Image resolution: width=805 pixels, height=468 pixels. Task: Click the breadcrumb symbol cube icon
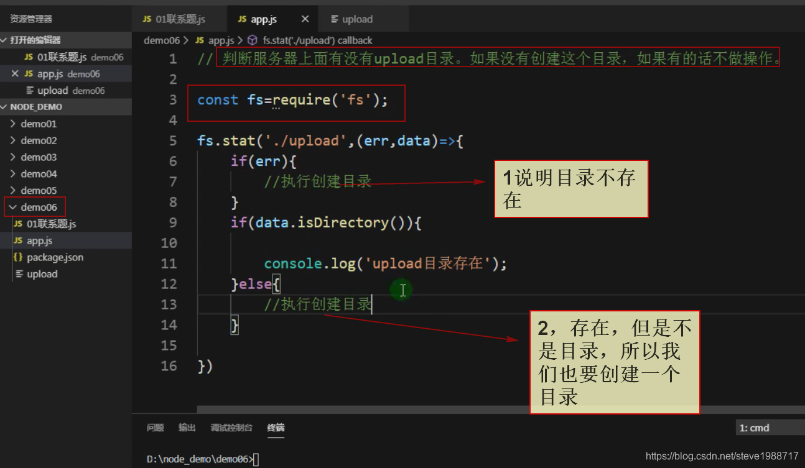point(253,40)
